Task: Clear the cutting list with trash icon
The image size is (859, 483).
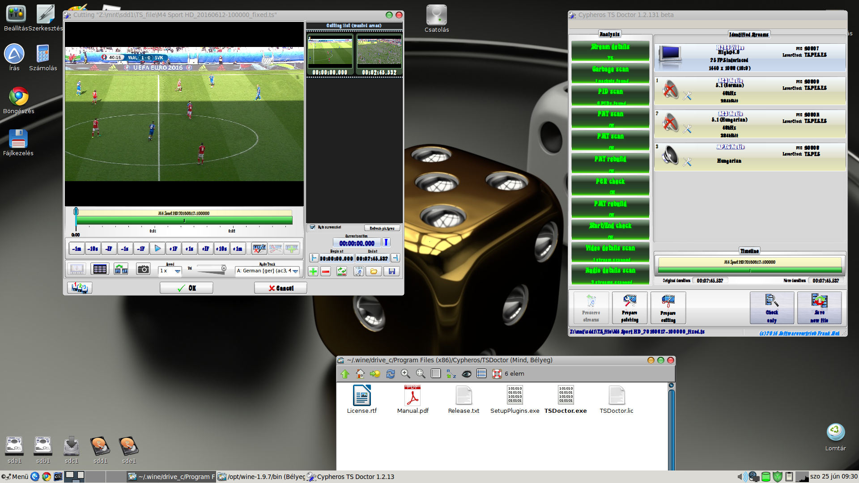Action: tap(358, 271)
